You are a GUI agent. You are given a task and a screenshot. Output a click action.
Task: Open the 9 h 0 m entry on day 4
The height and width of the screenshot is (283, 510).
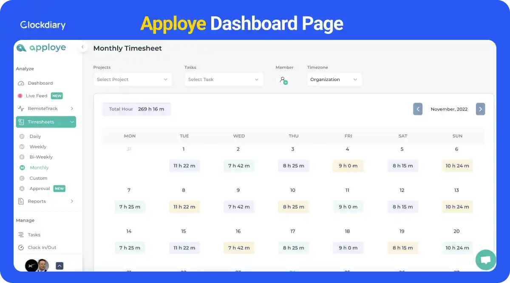pos(348,165)
